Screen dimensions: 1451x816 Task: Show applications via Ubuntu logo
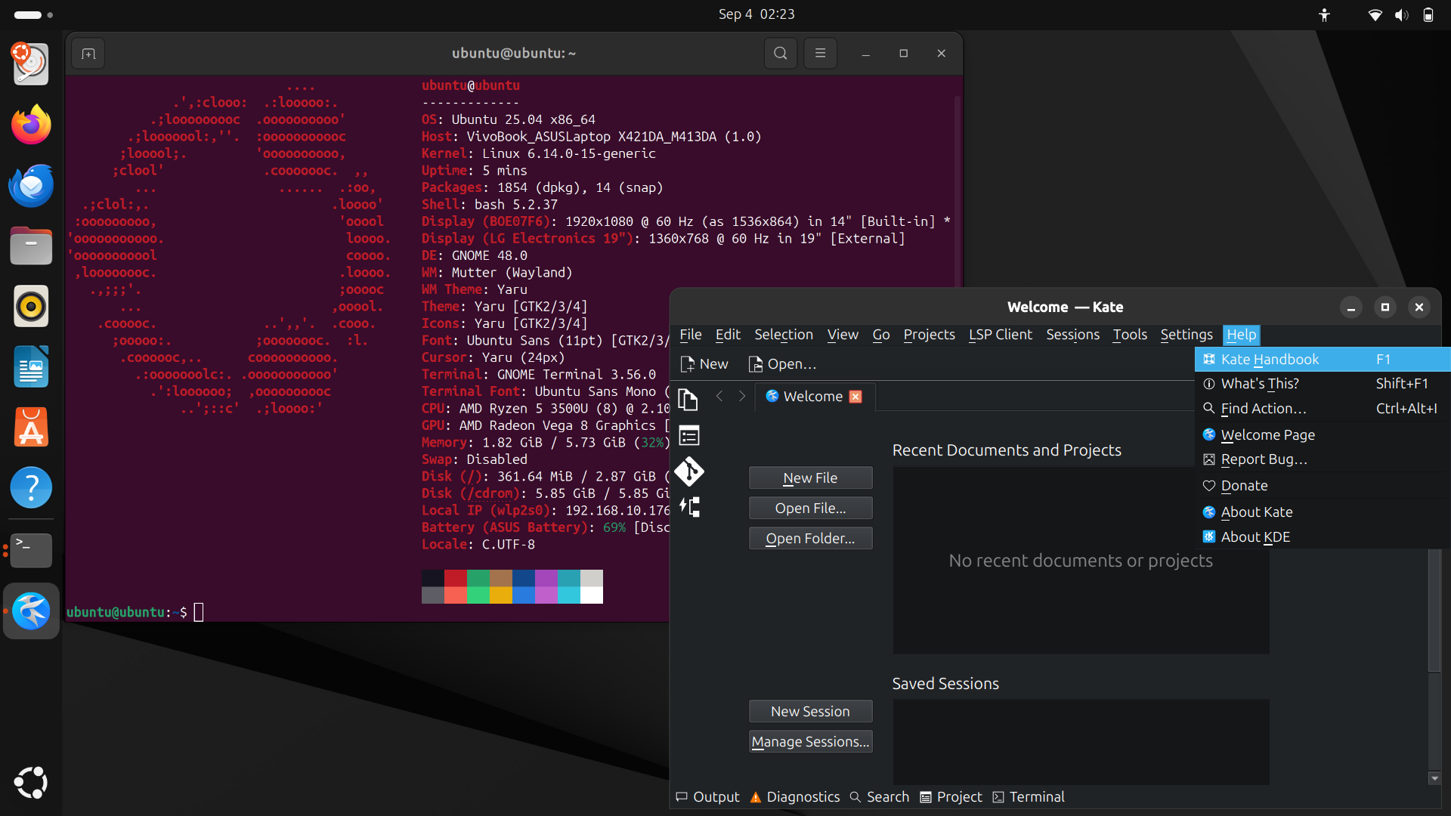point(31,783)
